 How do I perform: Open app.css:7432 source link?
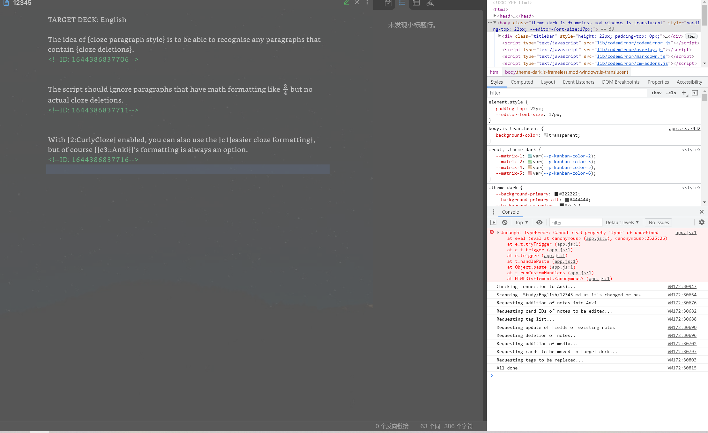(x=684, y=128)
